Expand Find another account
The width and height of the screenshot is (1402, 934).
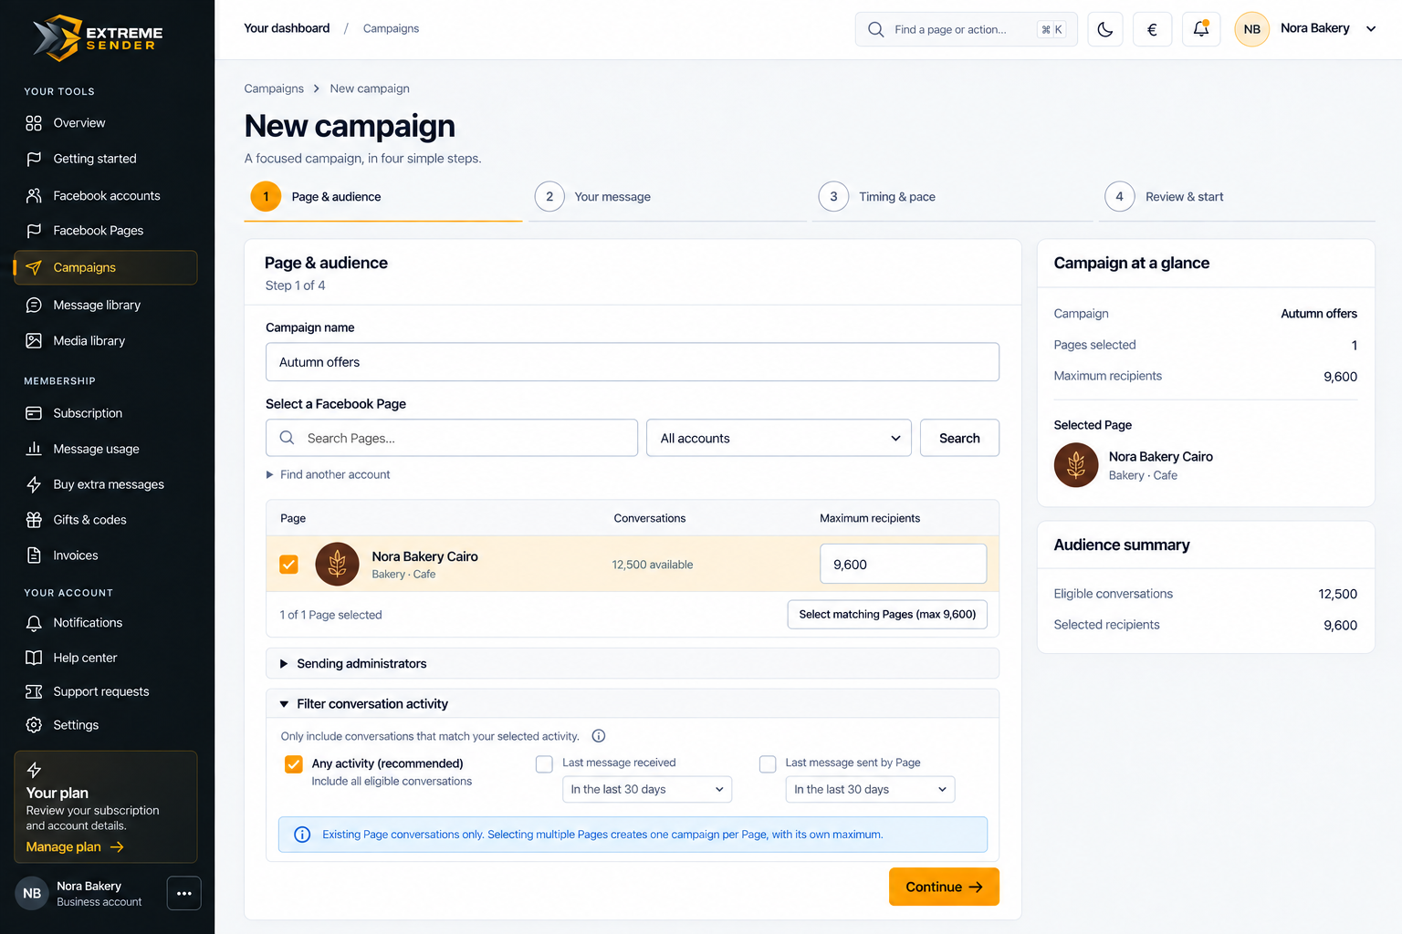click(328, 474)
